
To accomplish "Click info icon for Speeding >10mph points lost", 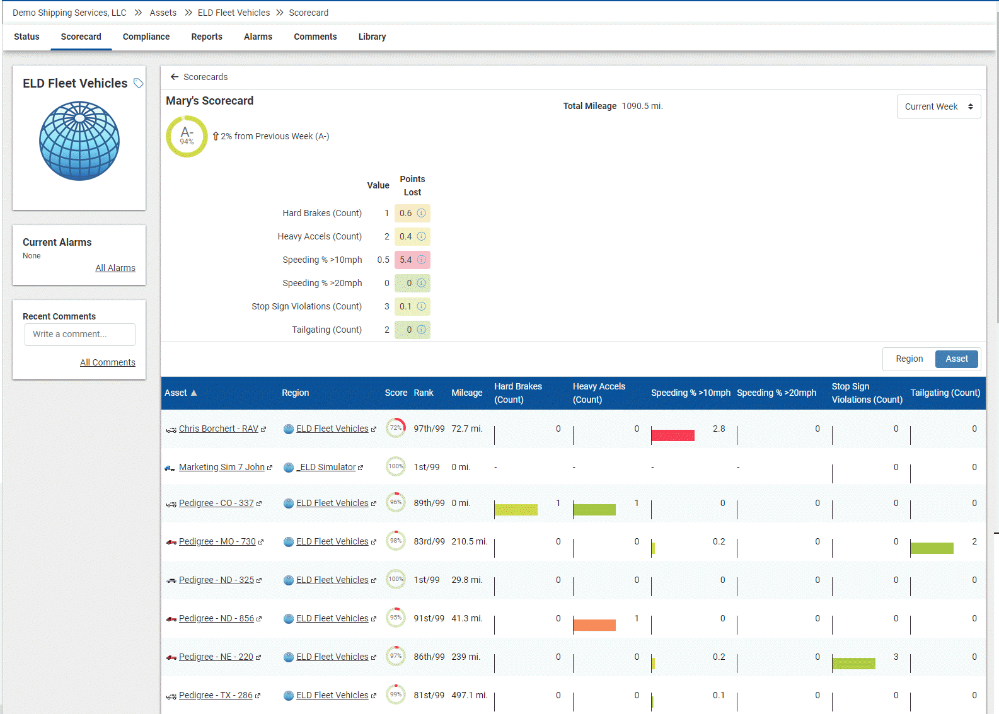I will (x=422, y=260).
